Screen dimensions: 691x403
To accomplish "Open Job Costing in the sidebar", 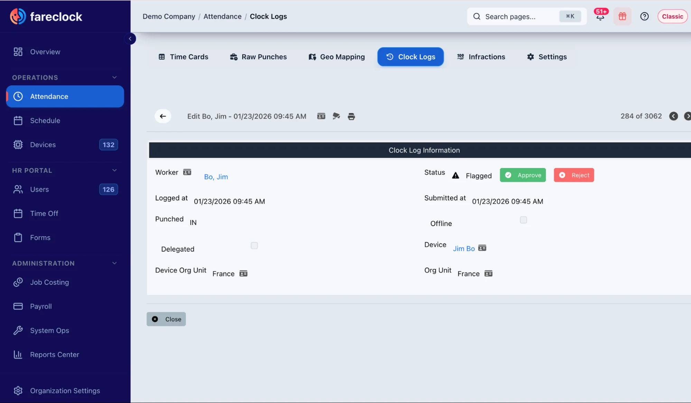I will pos(65,282).
